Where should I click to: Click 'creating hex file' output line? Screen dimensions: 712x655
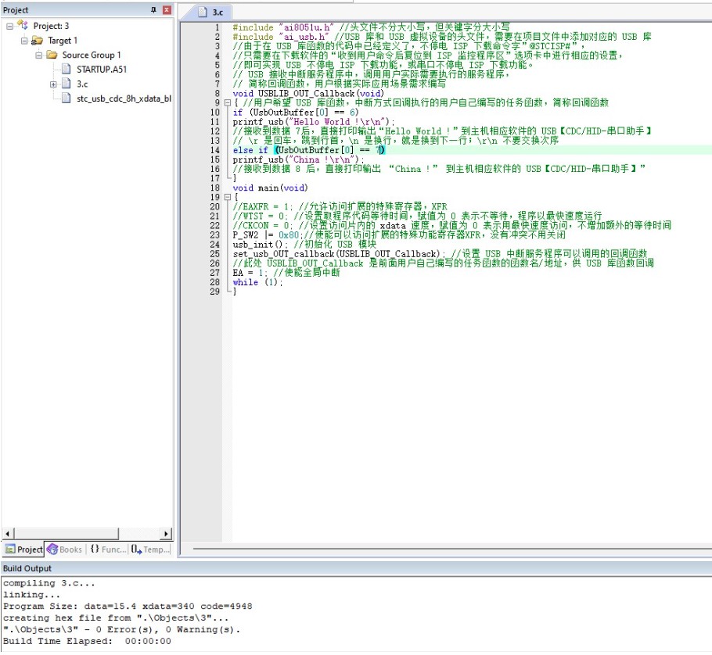click(x=116, y=617)
